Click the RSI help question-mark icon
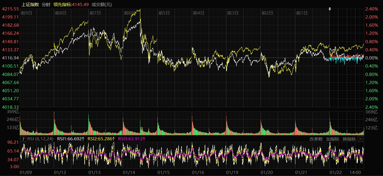Screen dimensions: 383x176 (23, 139)
